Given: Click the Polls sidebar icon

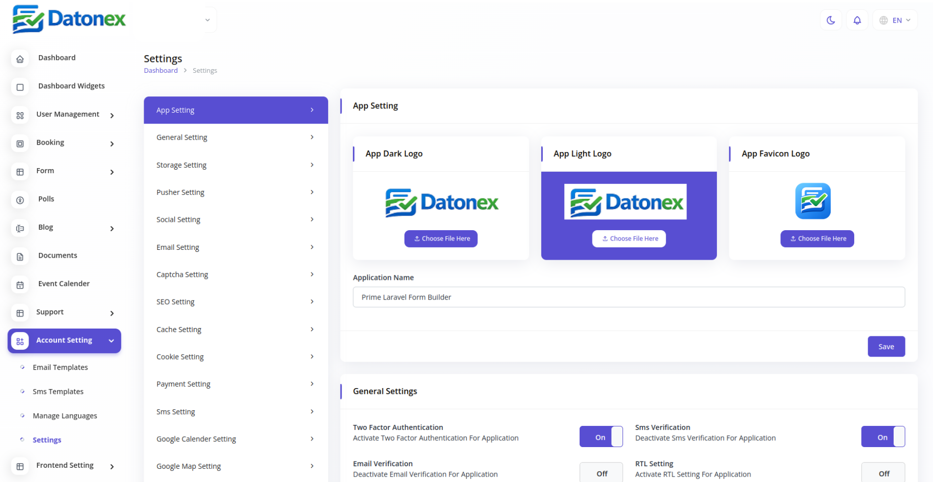Looking at the screenshot, I should tap(20, 200).
